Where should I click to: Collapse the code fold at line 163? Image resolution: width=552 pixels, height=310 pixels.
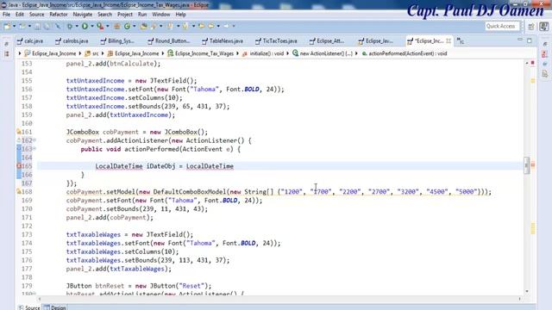tap(34, 149)
